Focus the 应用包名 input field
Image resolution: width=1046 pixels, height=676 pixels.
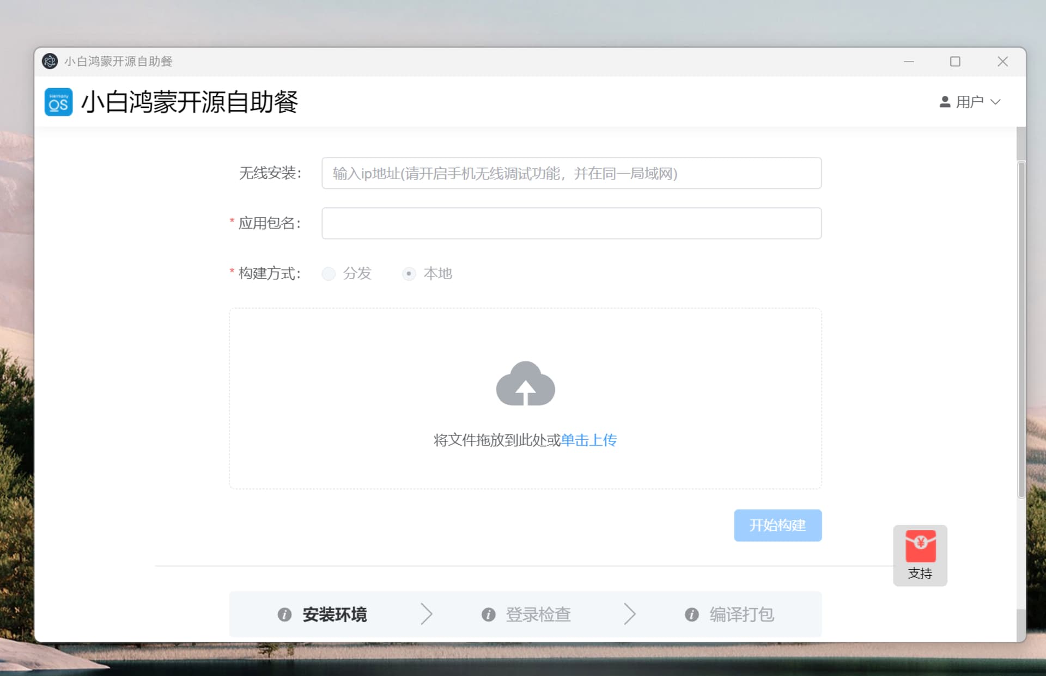click(x=571, y=223)
